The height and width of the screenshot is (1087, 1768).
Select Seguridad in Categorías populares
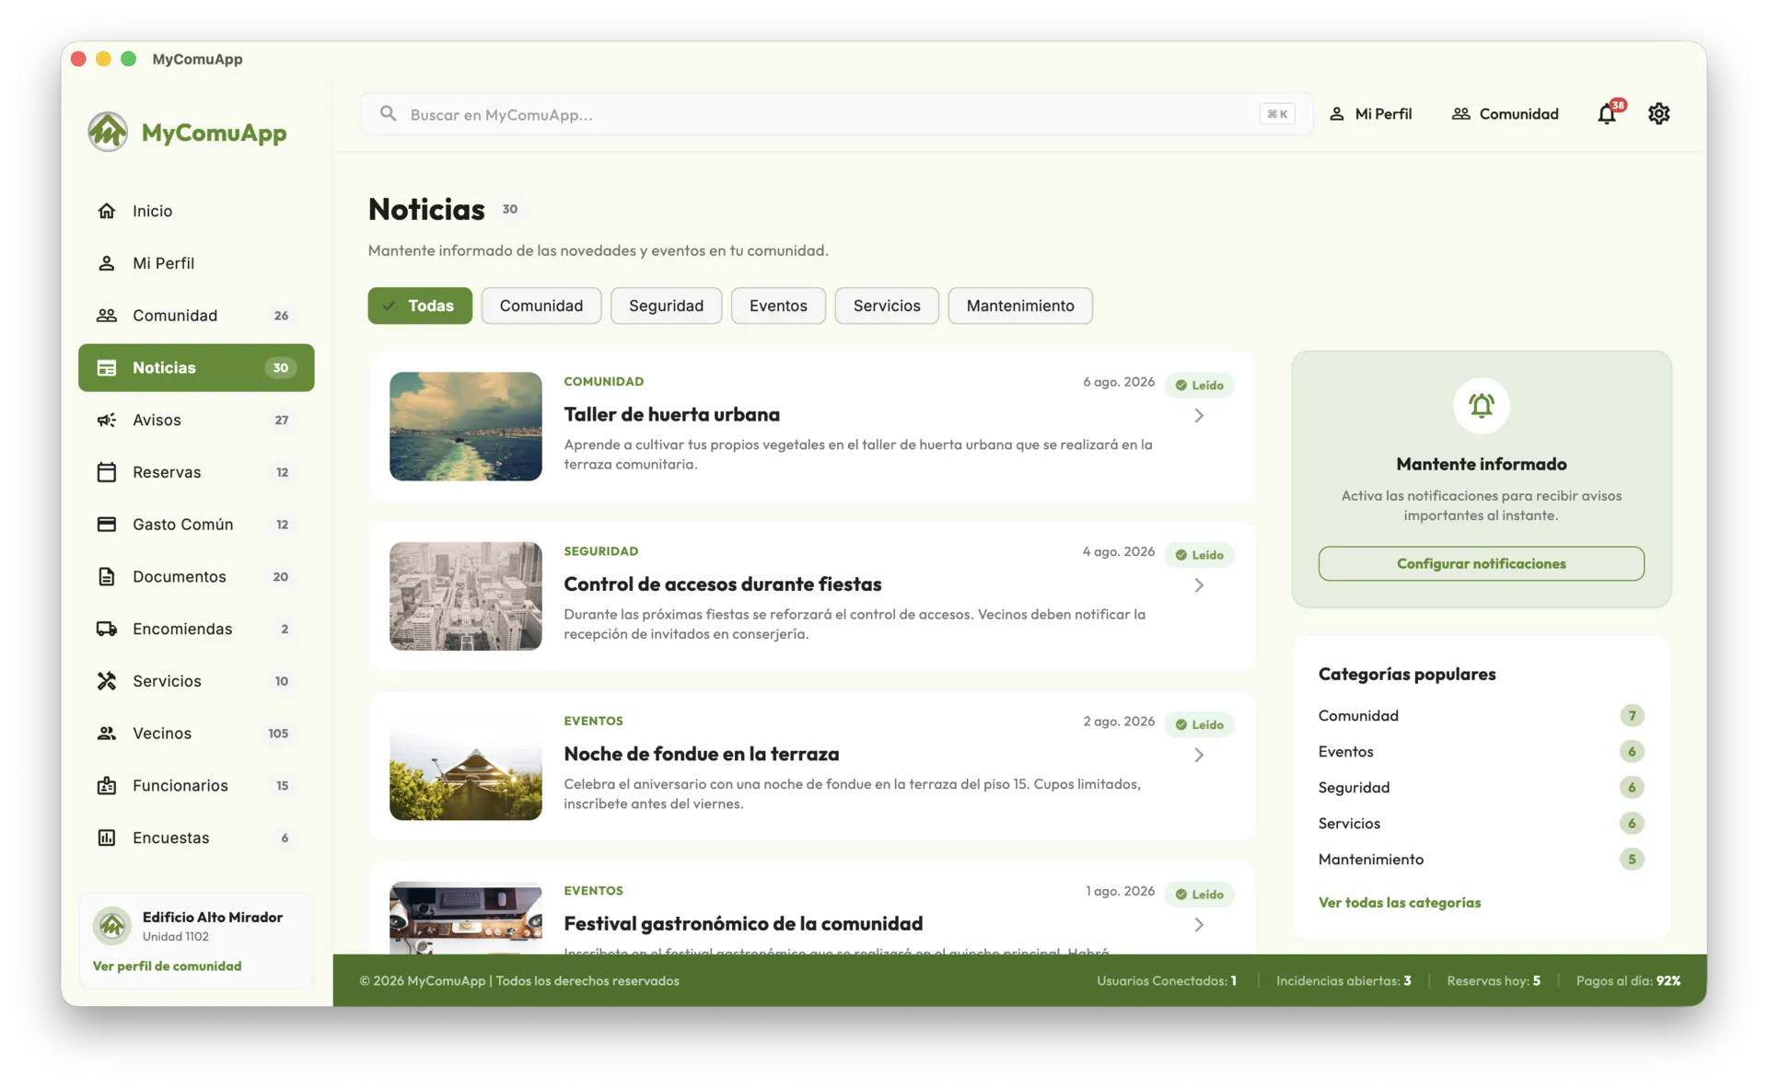[1481, 788]
